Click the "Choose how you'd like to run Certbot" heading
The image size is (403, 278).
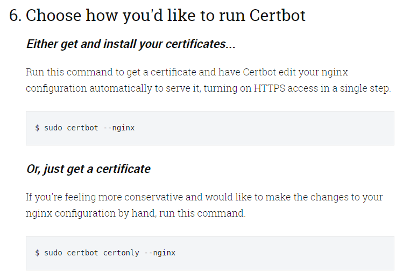pos(165,15)
